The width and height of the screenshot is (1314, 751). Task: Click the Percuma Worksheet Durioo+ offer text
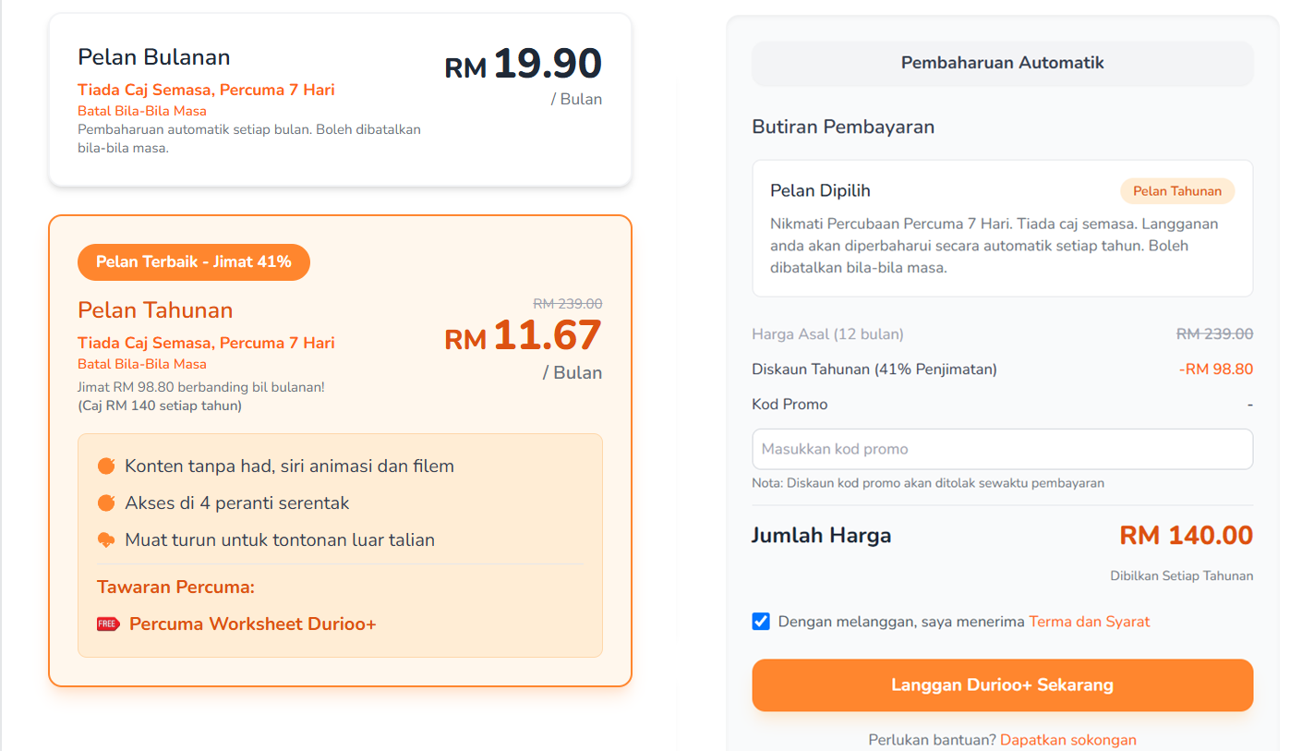[252, 624]
